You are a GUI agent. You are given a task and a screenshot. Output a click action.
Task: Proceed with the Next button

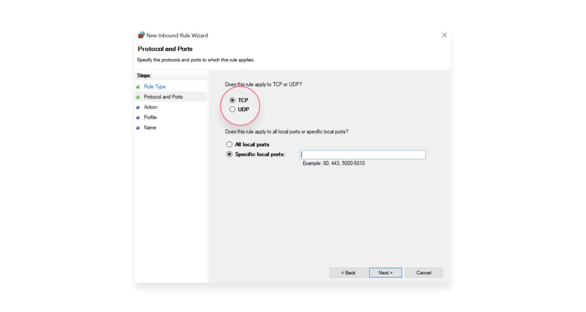point(385,273)
